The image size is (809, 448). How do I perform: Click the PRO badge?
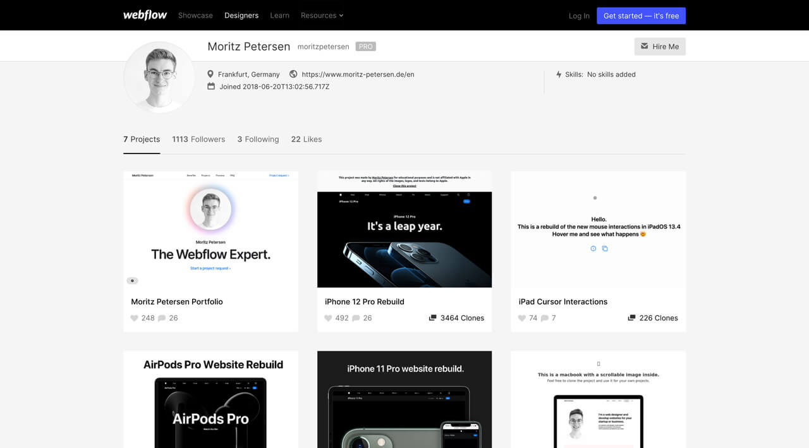tap(365, 47)
